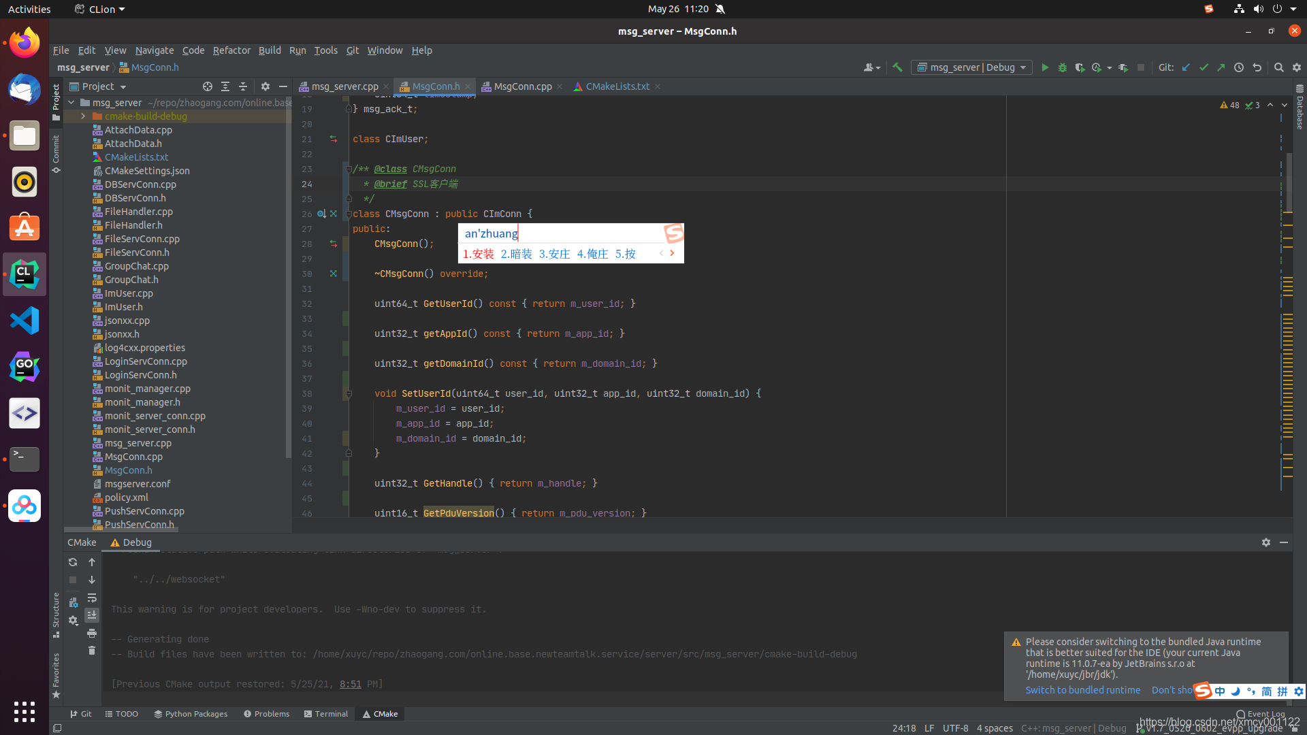The image size is (1307, 735).
Task: Click the an'zhuang IME input field
Action: 562,233
